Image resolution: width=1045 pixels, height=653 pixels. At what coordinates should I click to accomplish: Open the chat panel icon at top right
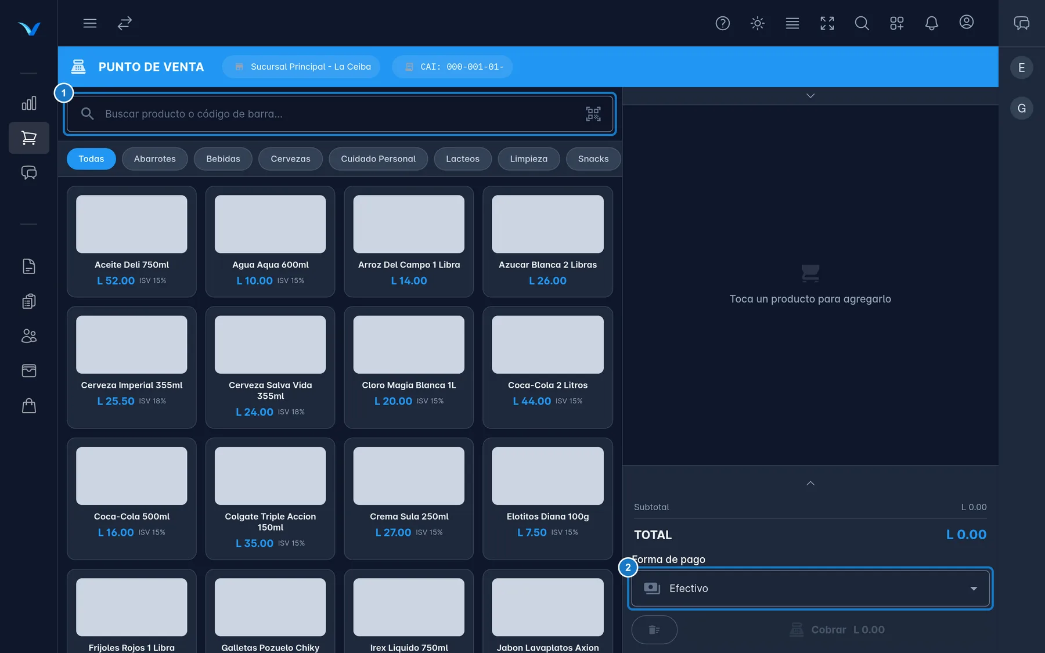point(1022,23)
